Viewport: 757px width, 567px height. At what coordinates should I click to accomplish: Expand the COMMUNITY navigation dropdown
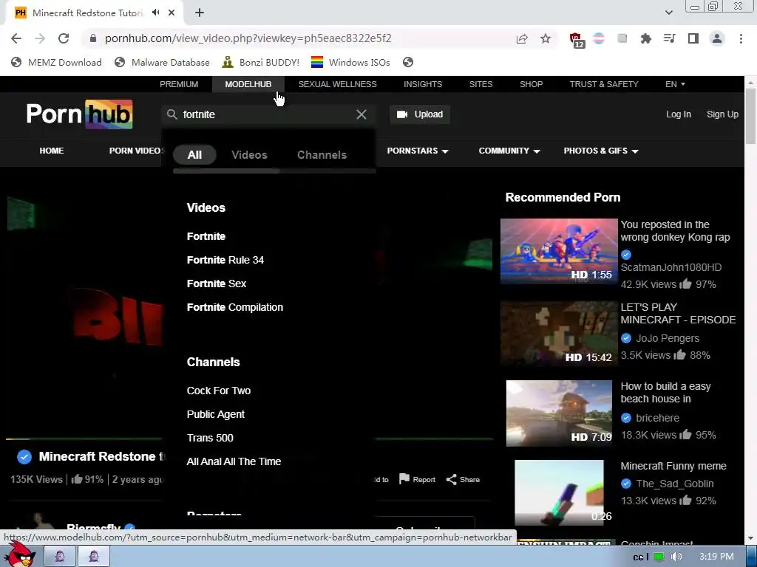pyautogui.click(x=509, y=151)
